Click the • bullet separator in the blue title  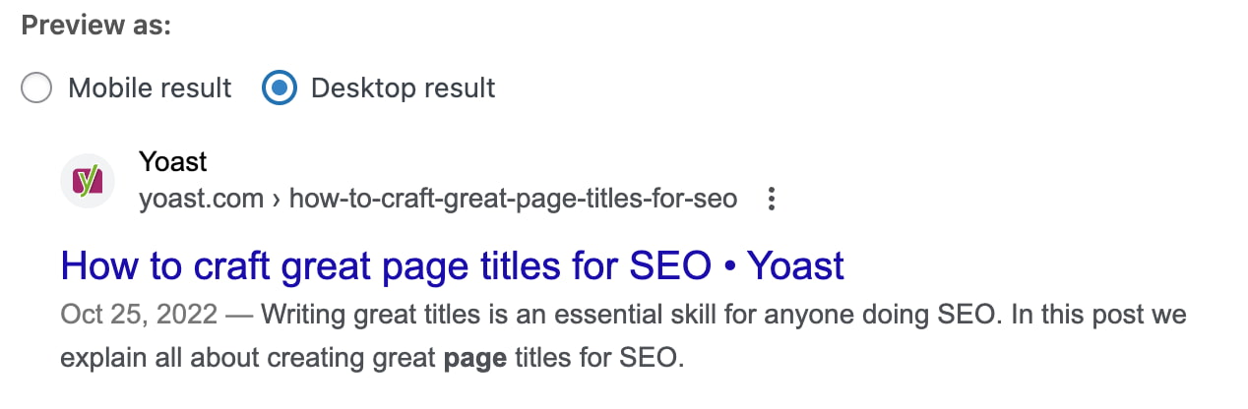728,266
